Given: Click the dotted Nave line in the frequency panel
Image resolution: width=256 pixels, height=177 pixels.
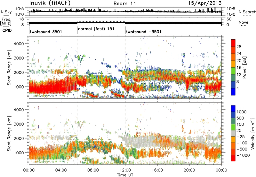Looking at the screenshot, I should click(101, 22).
